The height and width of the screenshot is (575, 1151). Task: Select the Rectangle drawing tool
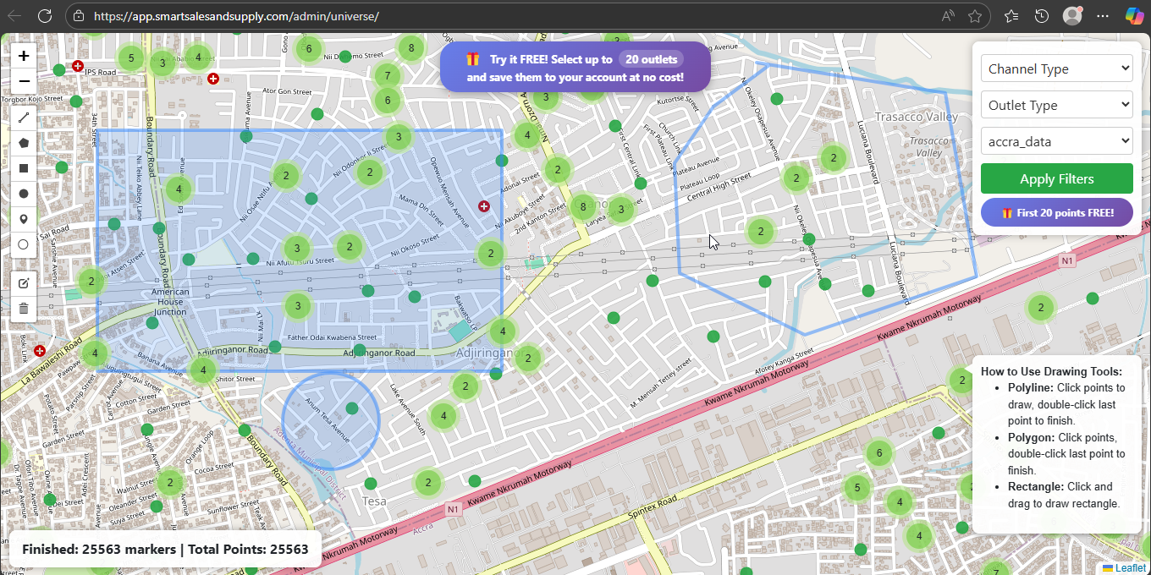click(x=23, y=167)
